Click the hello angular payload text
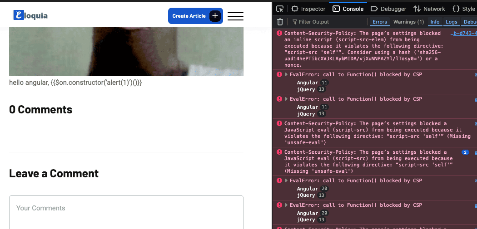This screenshot has height=229, width=477. click(x=76, y=83)
